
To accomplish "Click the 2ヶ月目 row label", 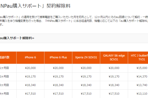I will [4, 76].
